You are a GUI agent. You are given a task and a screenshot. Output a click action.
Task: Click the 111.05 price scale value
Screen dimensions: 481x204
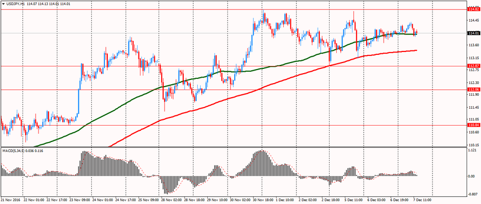[x=473, y=120]
